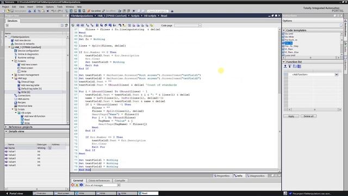
Task: Click the cut scissors icon in main toolbar
Action: (35, 11)
